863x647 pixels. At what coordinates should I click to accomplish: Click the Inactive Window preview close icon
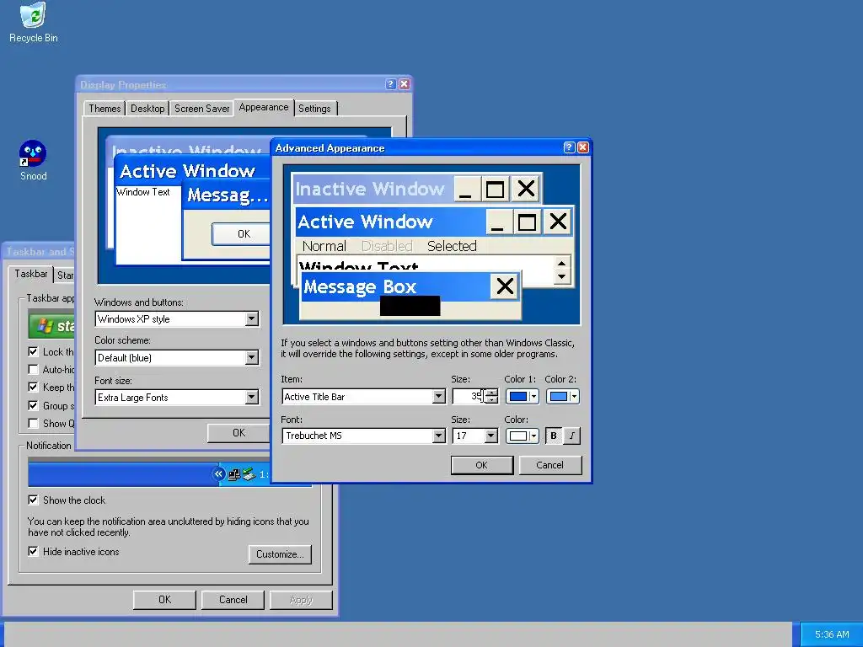point(526,190)
